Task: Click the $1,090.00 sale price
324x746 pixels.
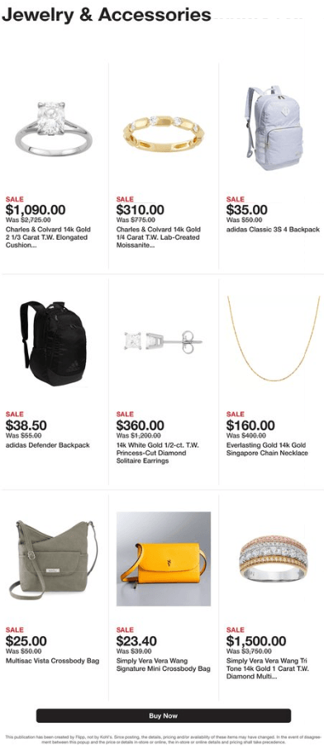Action: tap(36, 210)
